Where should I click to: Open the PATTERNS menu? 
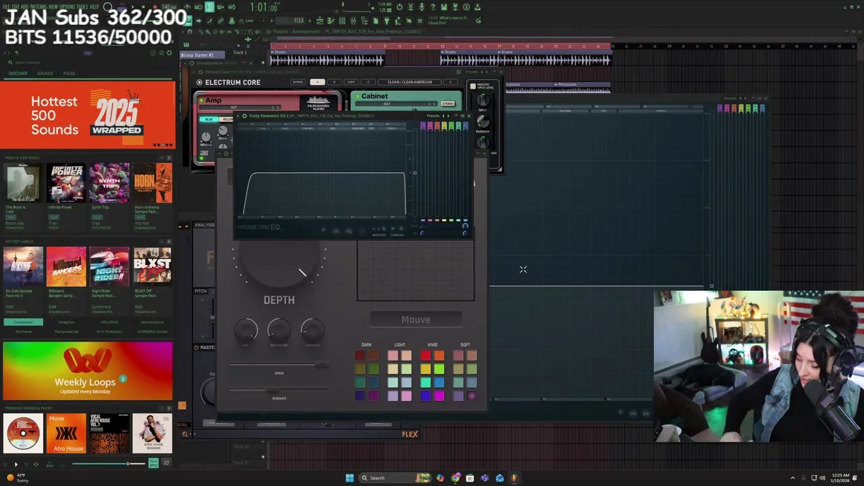tap(38, 7)
